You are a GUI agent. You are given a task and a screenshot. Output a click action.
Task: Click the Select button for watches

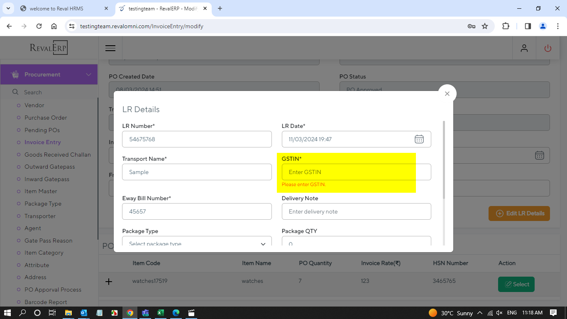click(x=516, y=285)
